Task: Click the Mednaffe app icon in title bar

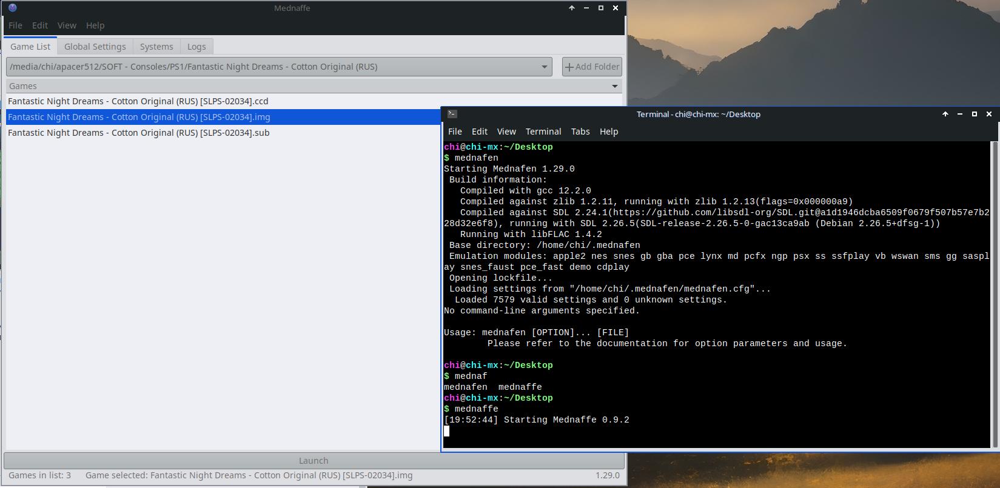Action: tap(12, 8)
